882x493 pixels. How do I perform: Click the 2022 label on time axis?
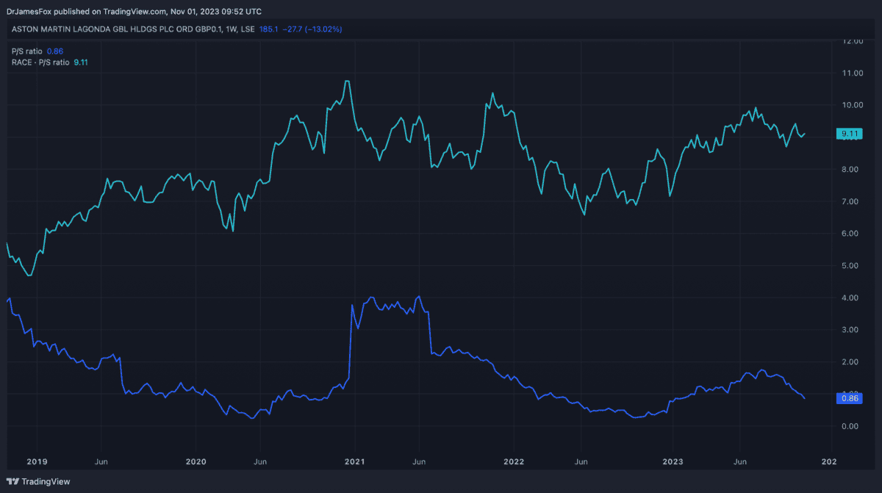coord(514,461)
